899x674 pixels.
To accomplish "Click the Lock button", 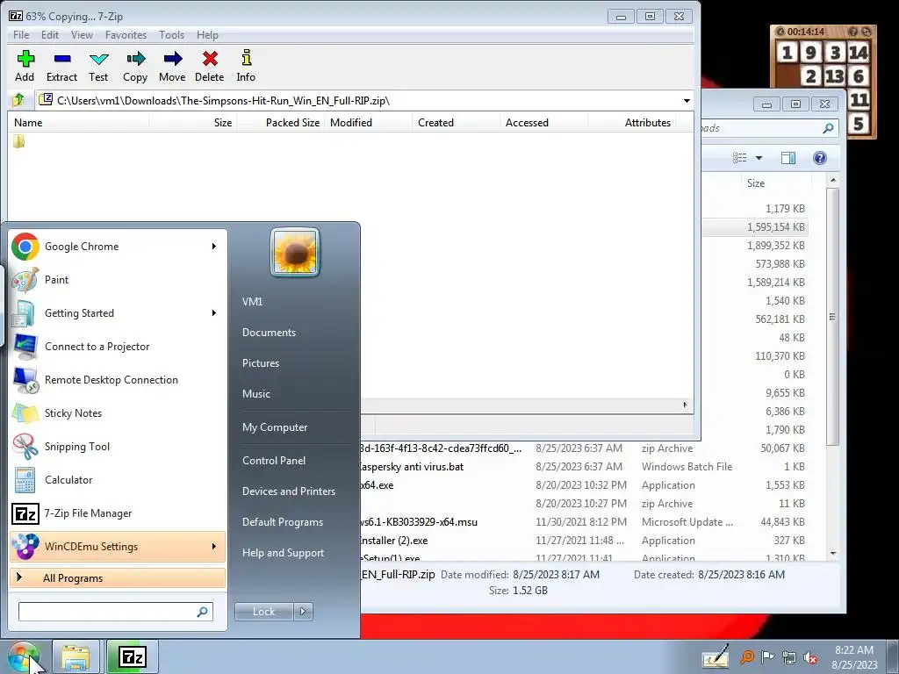I will click(x=263, y=612).
